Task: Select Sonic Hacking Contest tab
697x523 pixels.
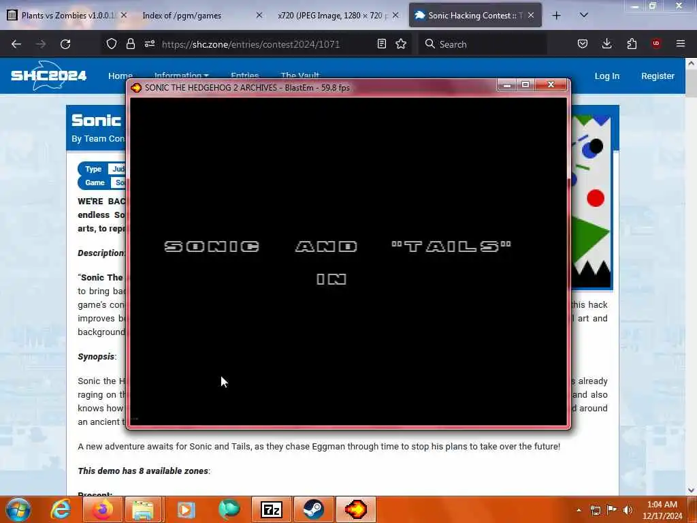Action: [474, 16]
